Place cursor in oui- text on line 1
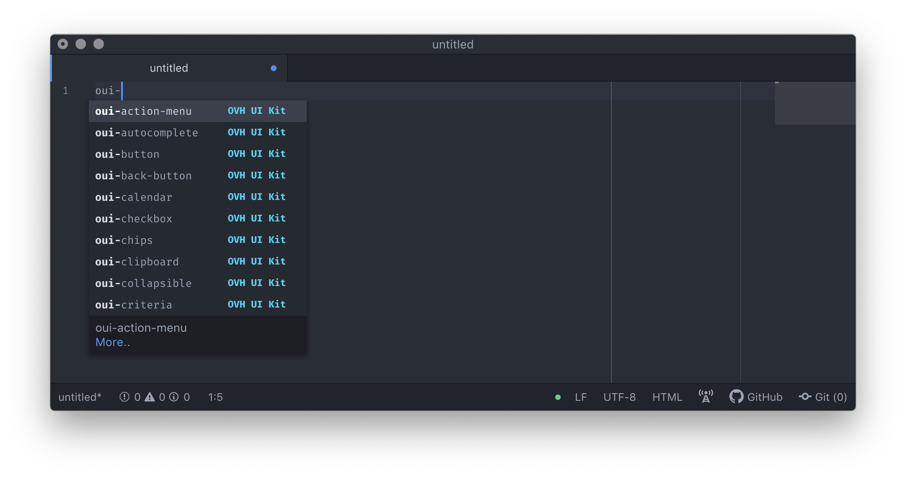 pyautogui.click(x=108, y=91)
